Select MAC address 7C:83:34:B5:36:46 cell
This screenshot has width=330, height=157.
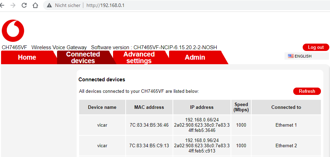(149, 125)
